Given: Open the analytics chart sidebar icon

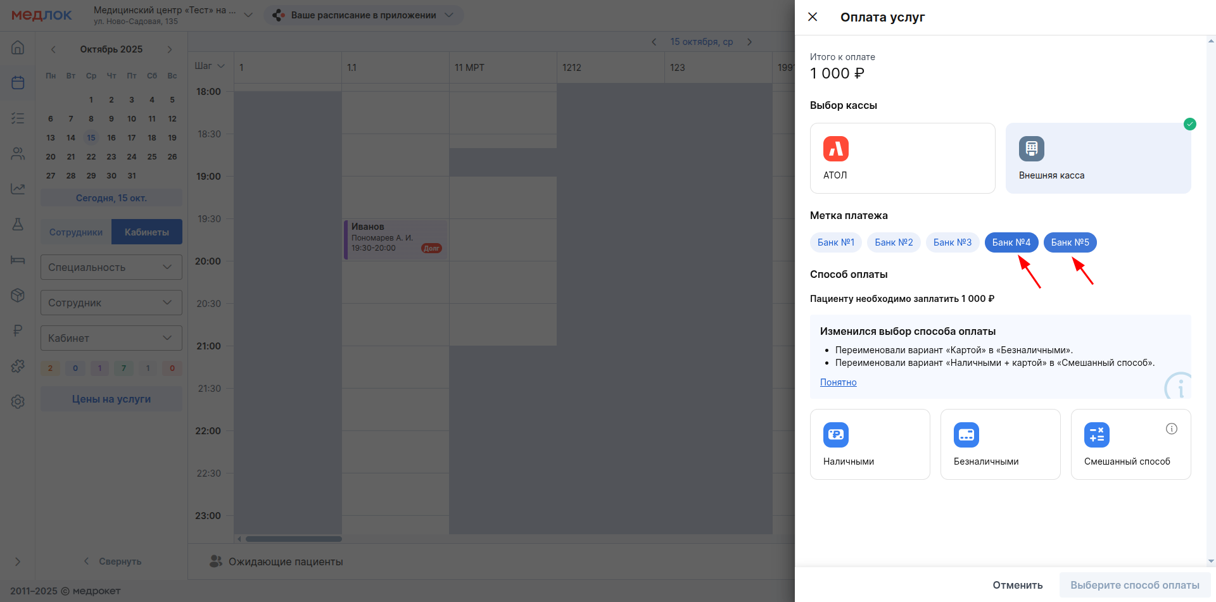Looking at the screenshot, I should tap(18, 189).
